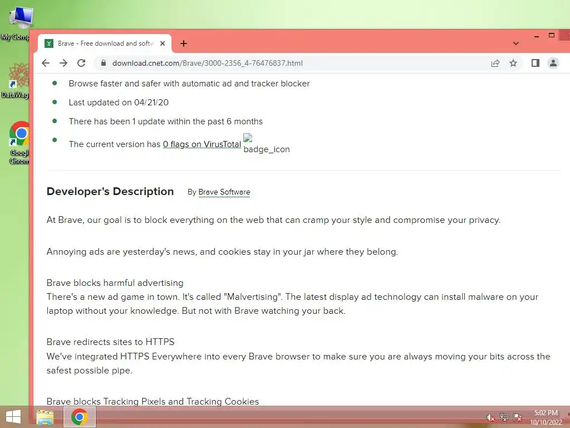Click the browser forward arrow
Screen dimensions: 570x428
click(63, 63)
